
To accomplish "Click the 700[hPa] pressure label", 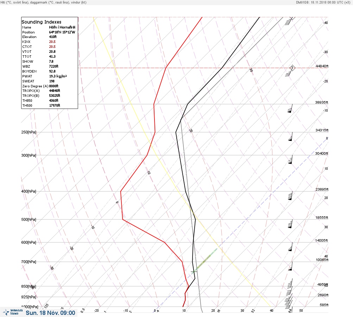I will coord(29,262).
